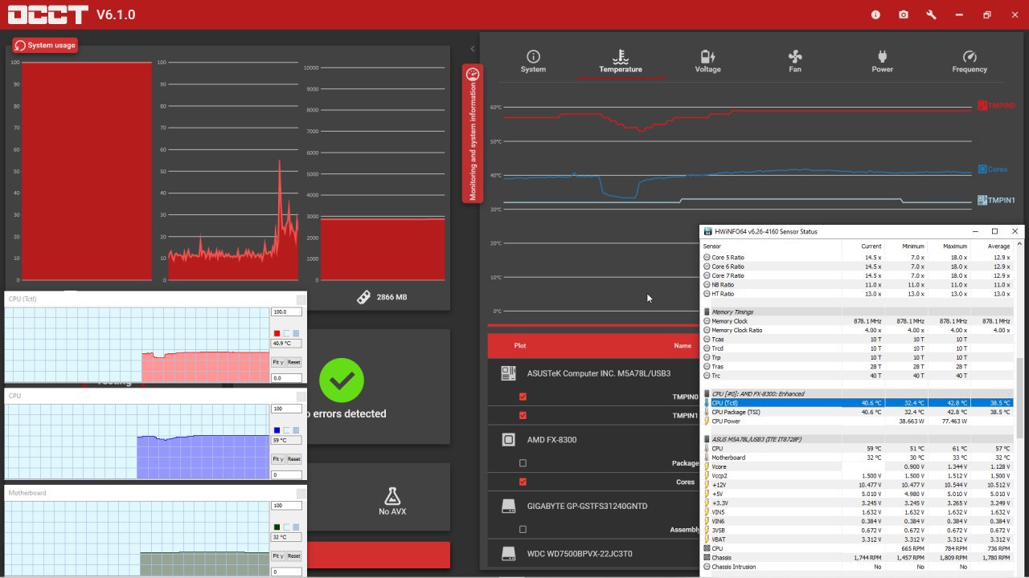Edit the 0.0 minimum field in CPU (Tctl) graph
This screenshot has height=578, width=1029.
286,378
